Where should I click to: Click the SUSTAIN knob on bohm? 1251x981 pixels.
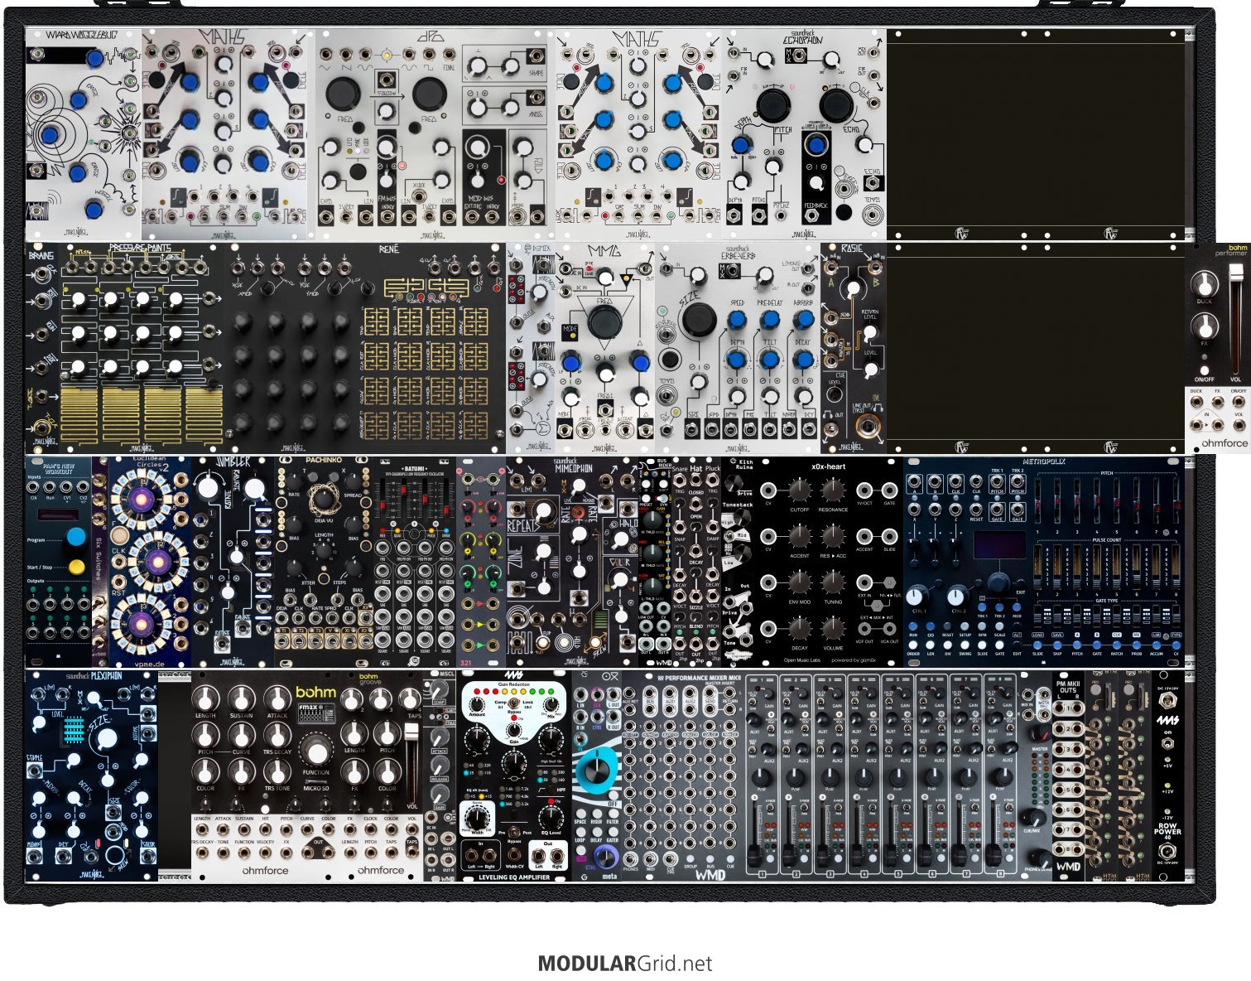click(x=241, y=698)
